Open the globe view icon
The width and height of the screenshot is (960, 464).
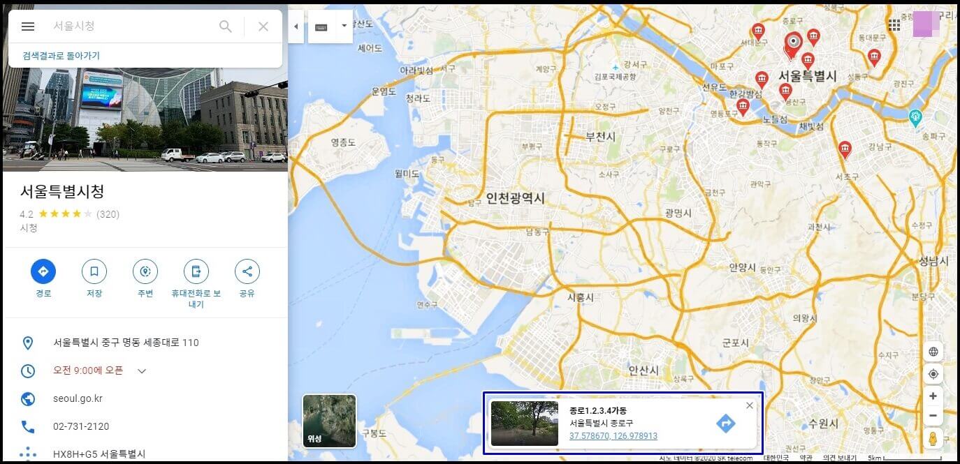(933, 352)
